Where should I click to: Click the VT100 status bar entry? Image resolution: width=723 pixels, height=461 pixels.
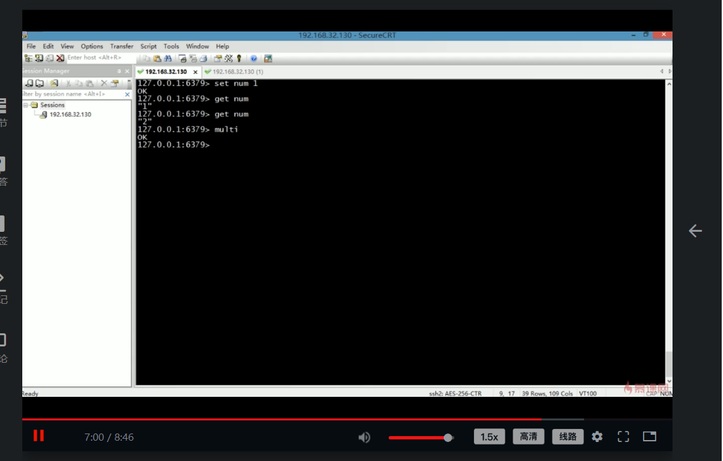click(x=587, y=394)
